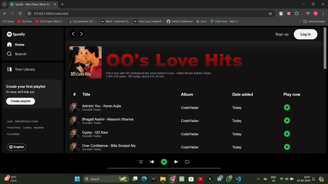
Task: Click the Bhagatt Aadmi track thumbnail
Action: tap(75, 121)
